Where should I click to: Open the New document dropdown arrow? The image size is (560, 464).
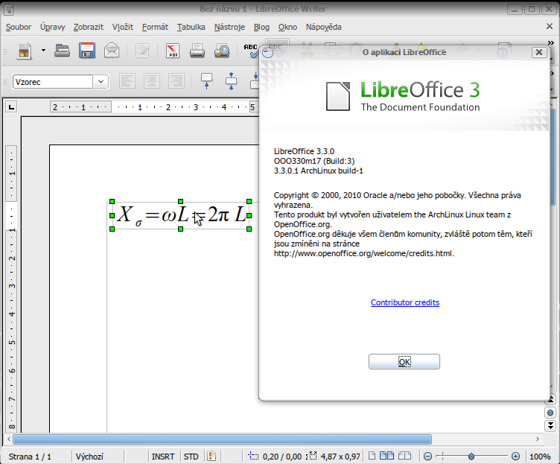[43, 51]
